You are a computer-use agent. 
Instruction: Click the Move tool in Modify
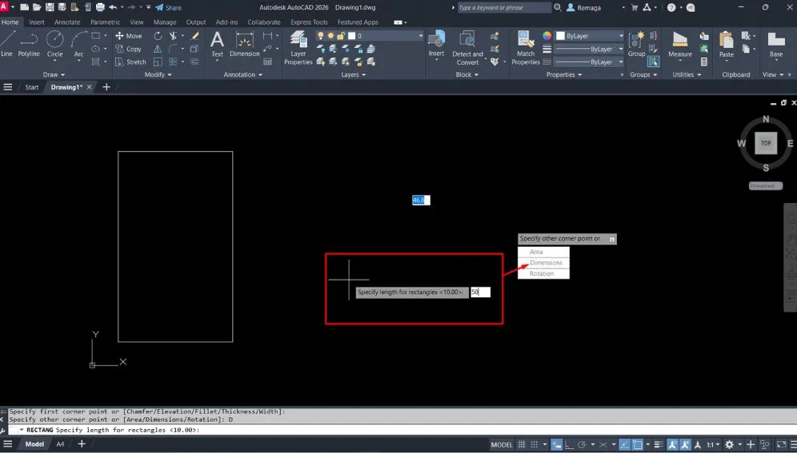pyautogui.click(x=128, y=36)
